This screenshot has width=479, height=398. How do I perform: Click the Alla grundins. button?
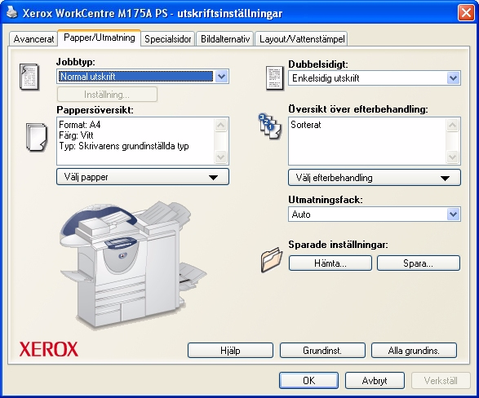point(414,350)
